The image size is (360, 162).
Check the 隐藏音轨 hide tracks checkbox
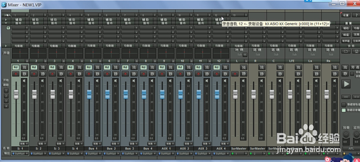click(343, 104)
